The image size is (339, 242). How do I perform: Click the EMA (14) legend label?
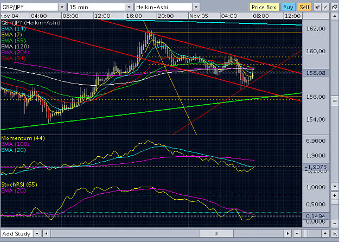[14, 29]
